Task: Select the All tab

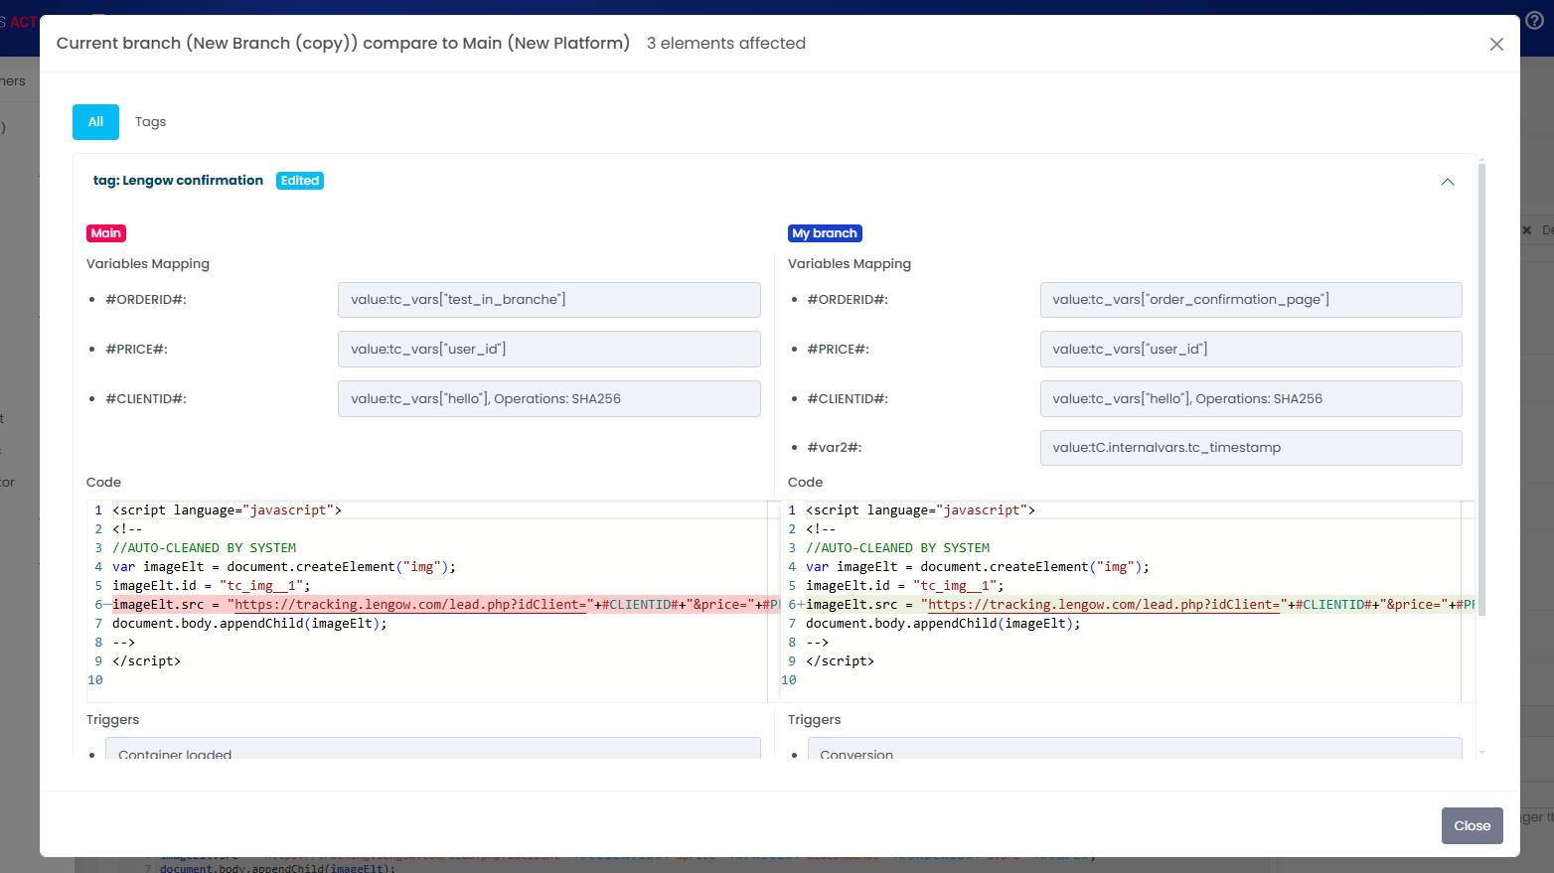Action: point(95,122)
